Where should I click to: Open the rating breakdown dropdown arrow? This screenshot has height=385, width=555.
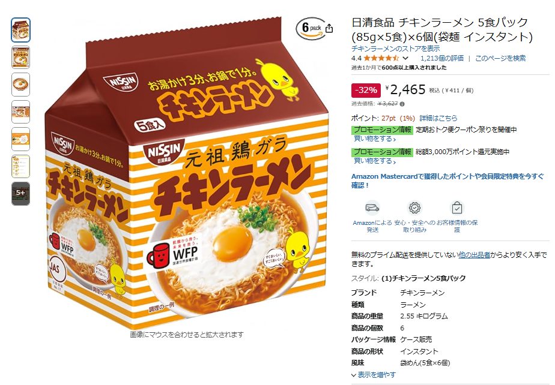pyautogui.click(x=405, y=58)
